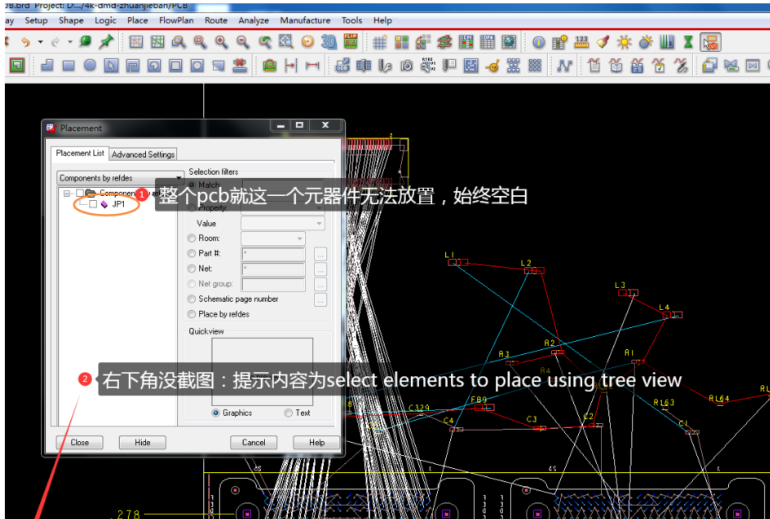Click the Hide button
770x519 pixels.
tap(143, 443)
